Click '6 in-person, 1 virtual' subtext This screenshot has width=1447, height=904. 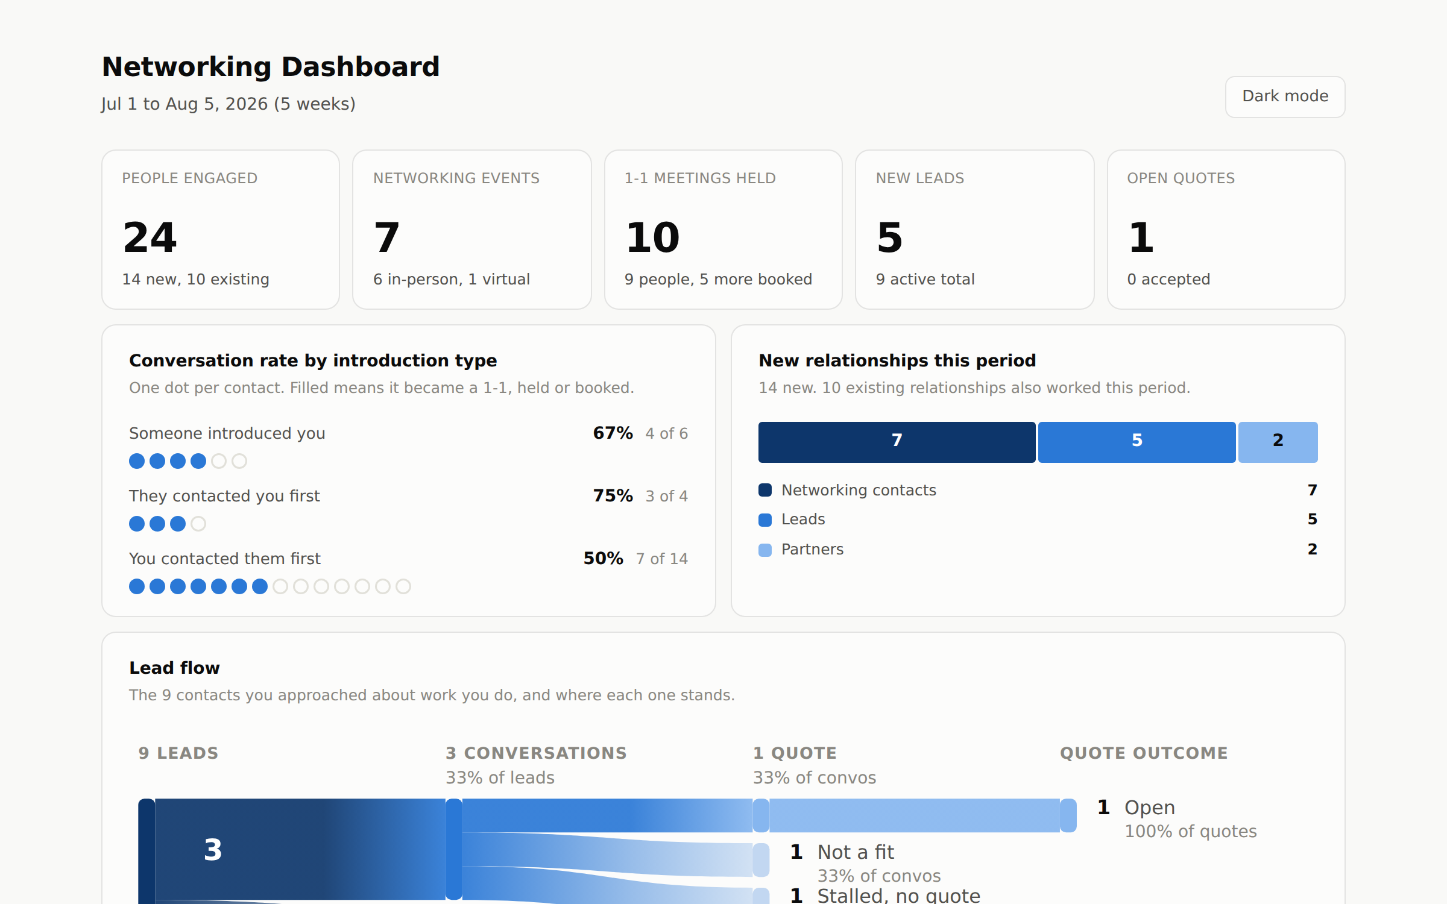(x=451, y=279)
